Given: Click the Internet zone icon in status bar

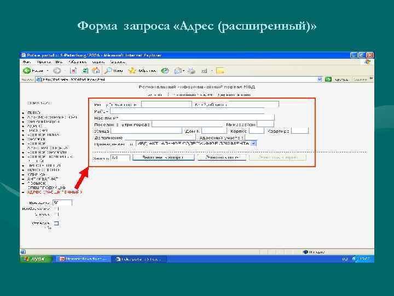Looking at the screenshot, I should [x=306, y=252].
